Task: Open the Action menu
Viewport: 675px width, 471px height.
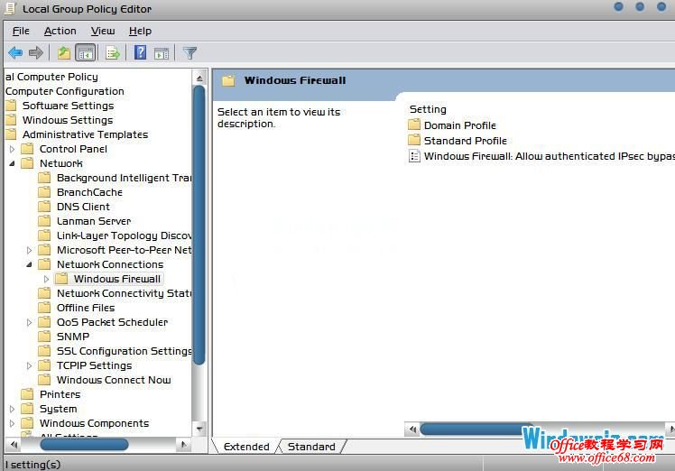Action: point(60,31)
